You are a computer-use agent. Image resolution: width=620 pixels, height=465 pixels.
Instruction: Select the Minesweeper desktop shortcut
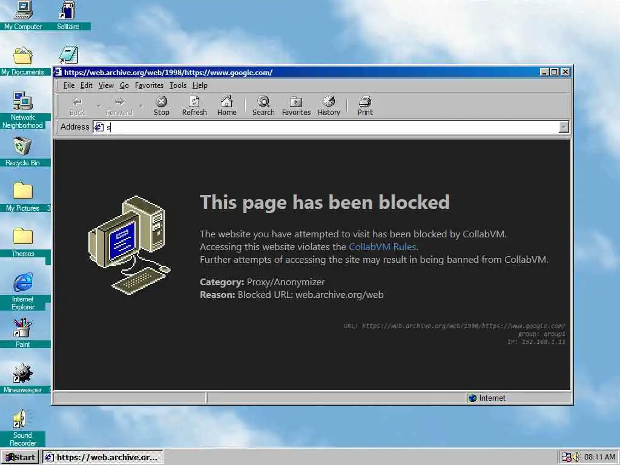point(22,378)
